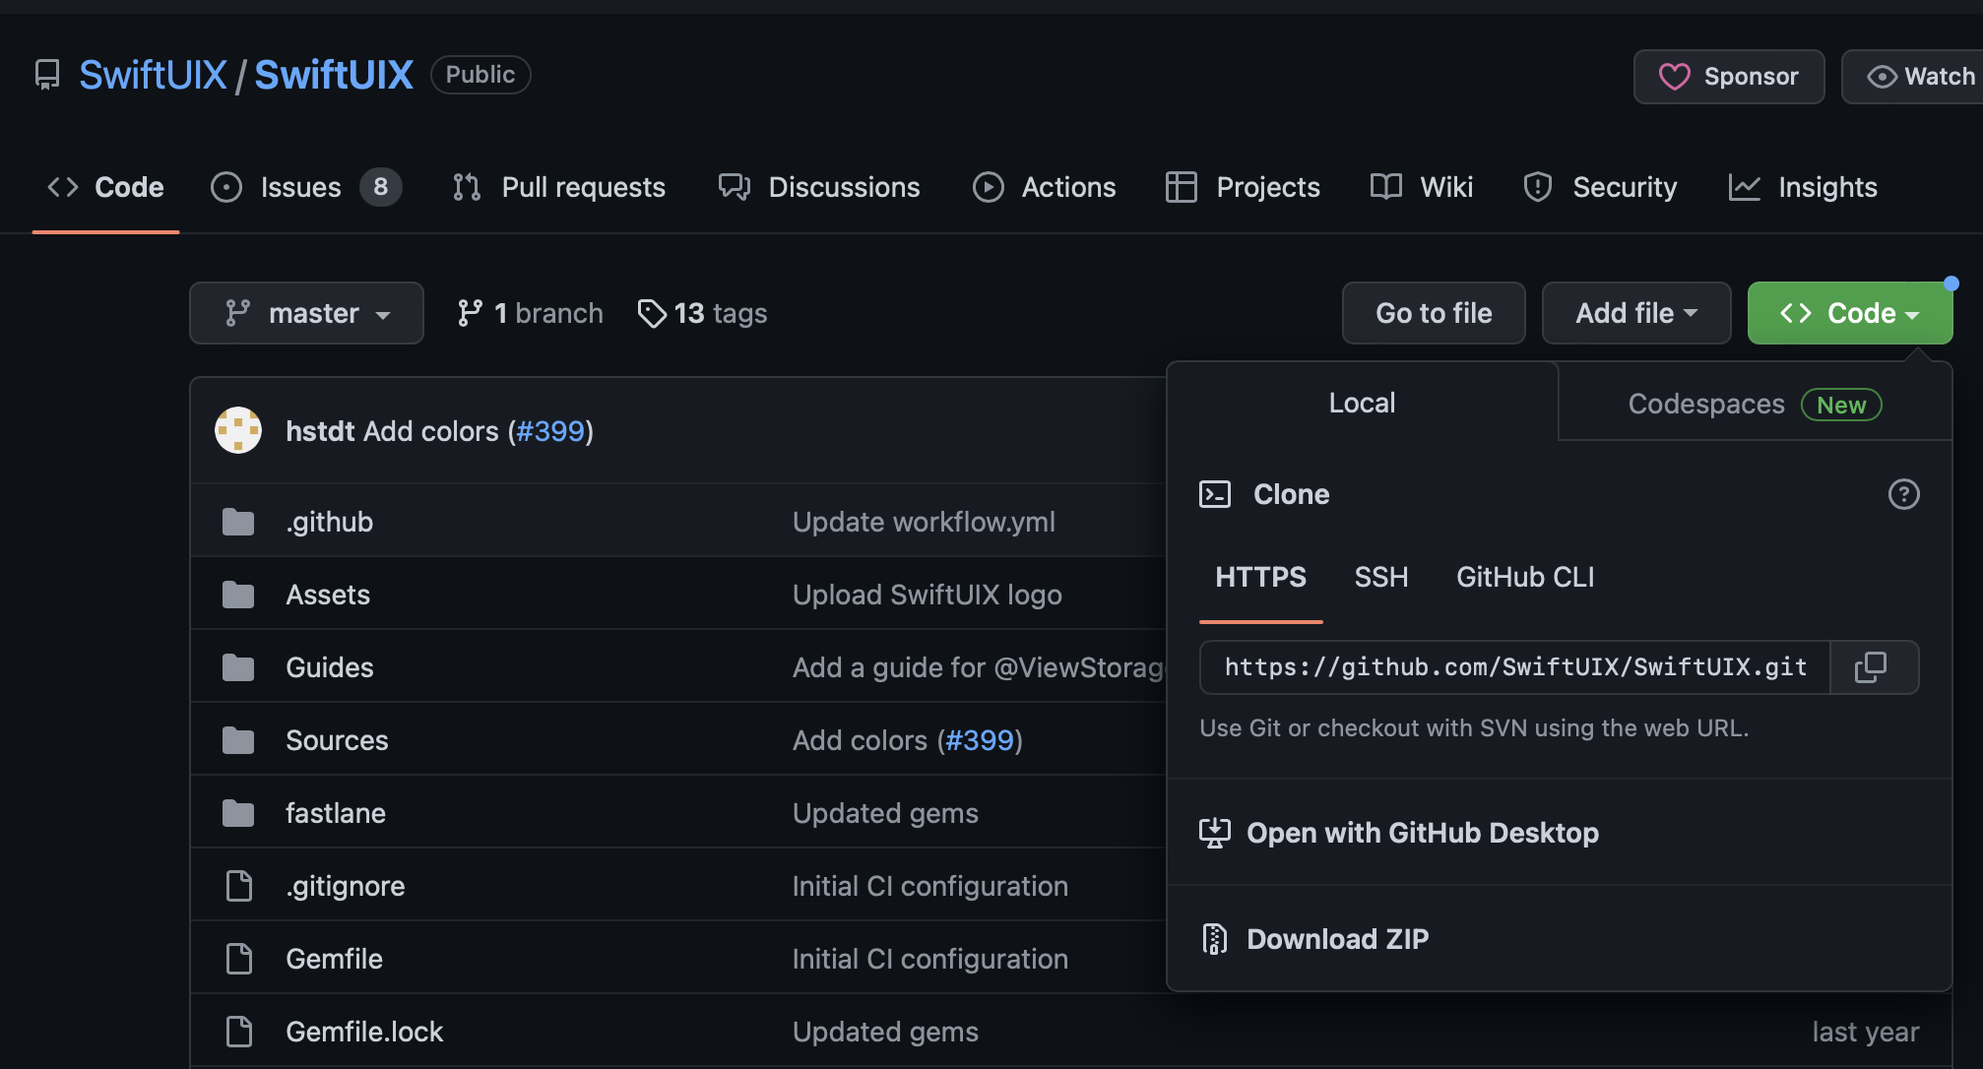Open the .github folder
The width and height of the screenshot is (1983, 1069).
click(329, 522)
